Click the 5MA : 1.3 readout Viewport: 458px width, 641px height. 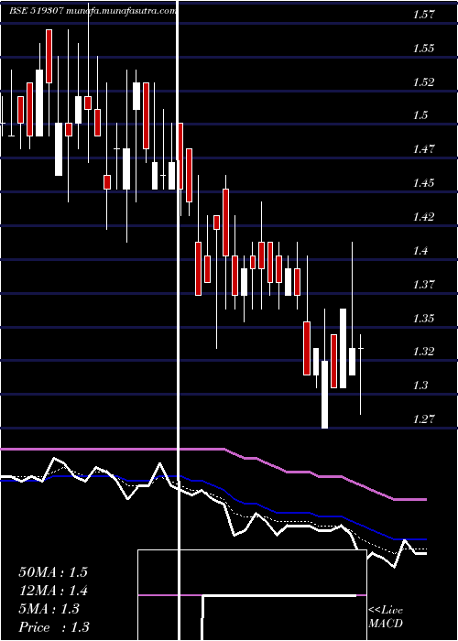[x=49, y=609]
